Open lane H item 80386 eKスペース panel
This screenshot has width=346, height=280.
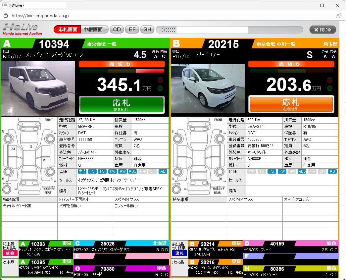tap(290, 272)
